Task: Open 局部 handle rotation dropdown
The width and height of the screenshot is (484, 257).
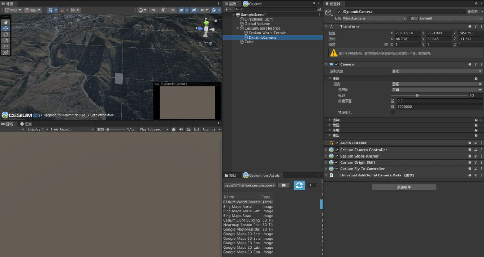Action: pyautogui.click(x=33, y=10)
